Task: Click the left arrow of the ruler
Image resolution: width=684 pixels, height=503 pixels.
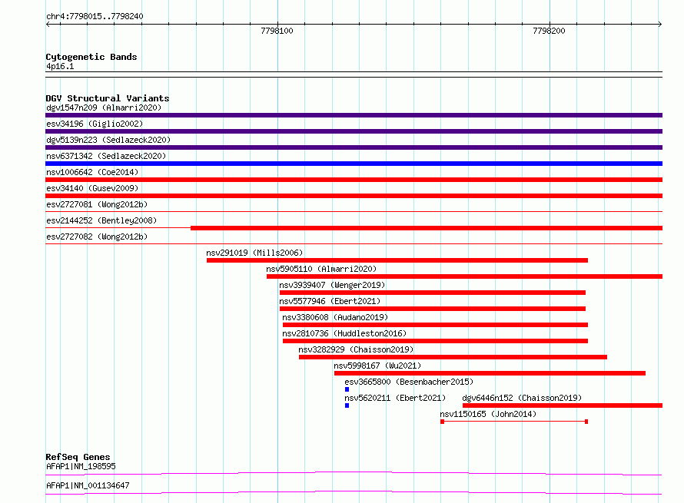Action: tap(48, 24)
